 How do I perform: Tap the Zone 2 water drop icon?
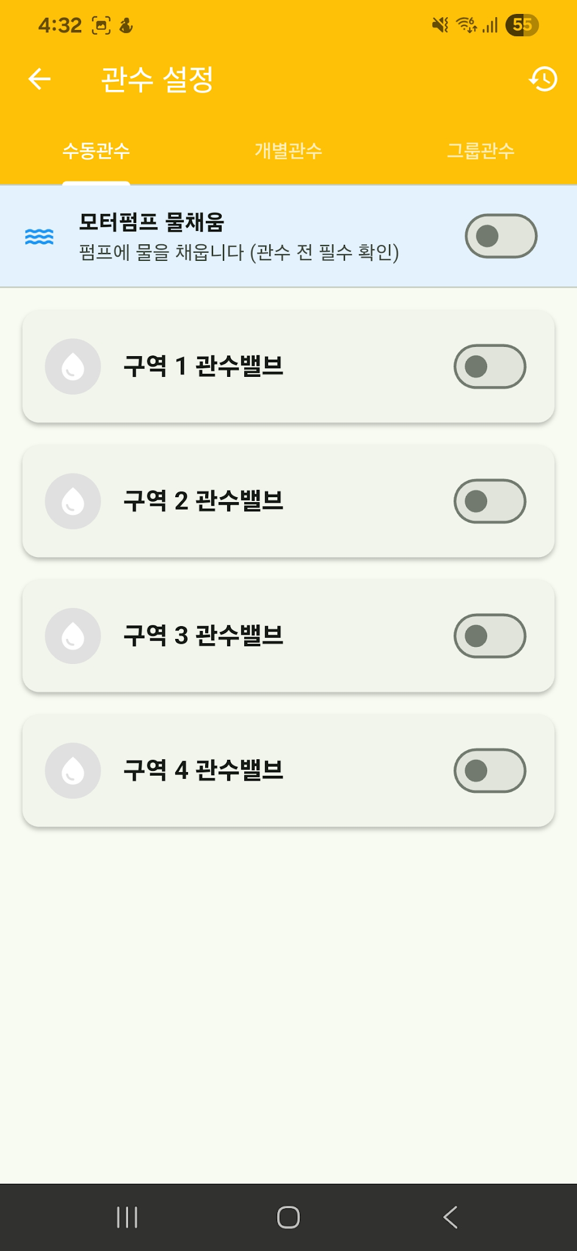[73, 501]
